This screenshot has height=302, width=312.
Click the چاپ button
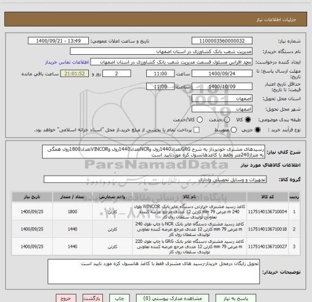point(120,298)
